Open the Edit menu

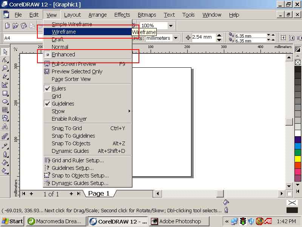pyautogui.click(x=34, y=15)
